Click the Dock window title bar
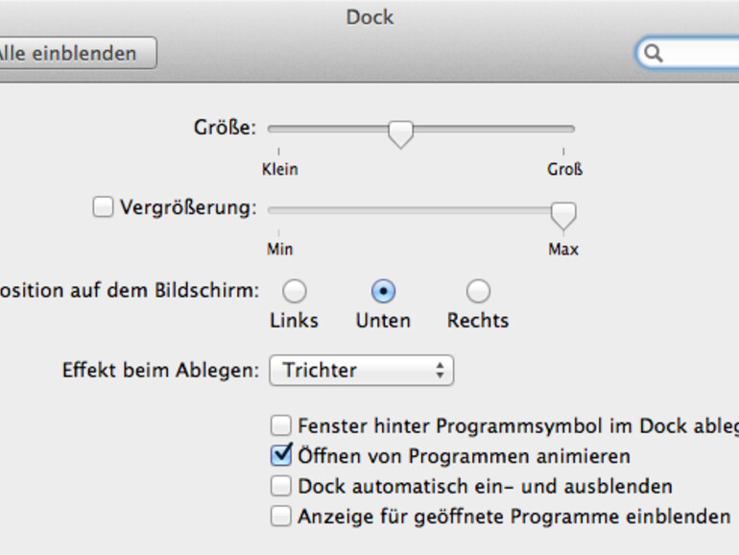The image size is (739, 555). click(x=369, y=17)
